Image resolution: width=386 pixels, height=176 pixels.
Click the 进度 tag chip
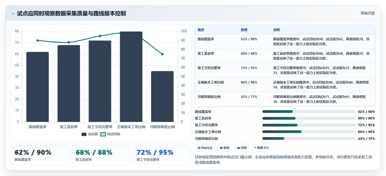click(242, 148)
